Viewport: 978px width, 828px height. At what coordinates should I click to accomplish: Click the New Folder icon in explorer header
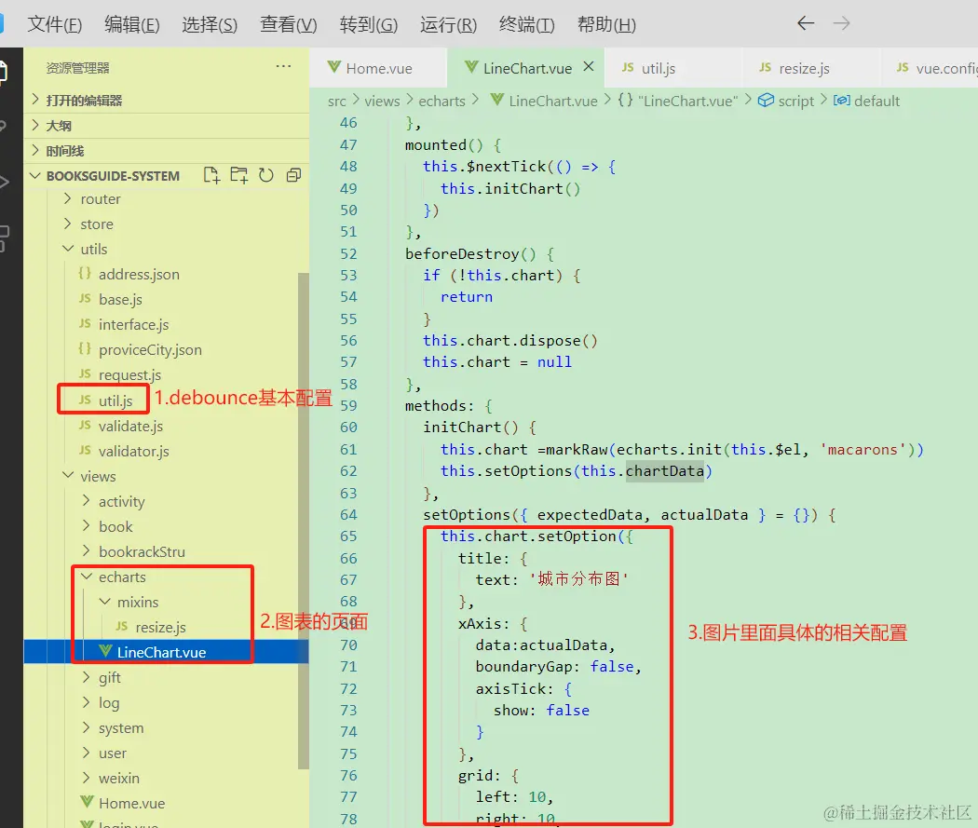[x=238, y=175]
